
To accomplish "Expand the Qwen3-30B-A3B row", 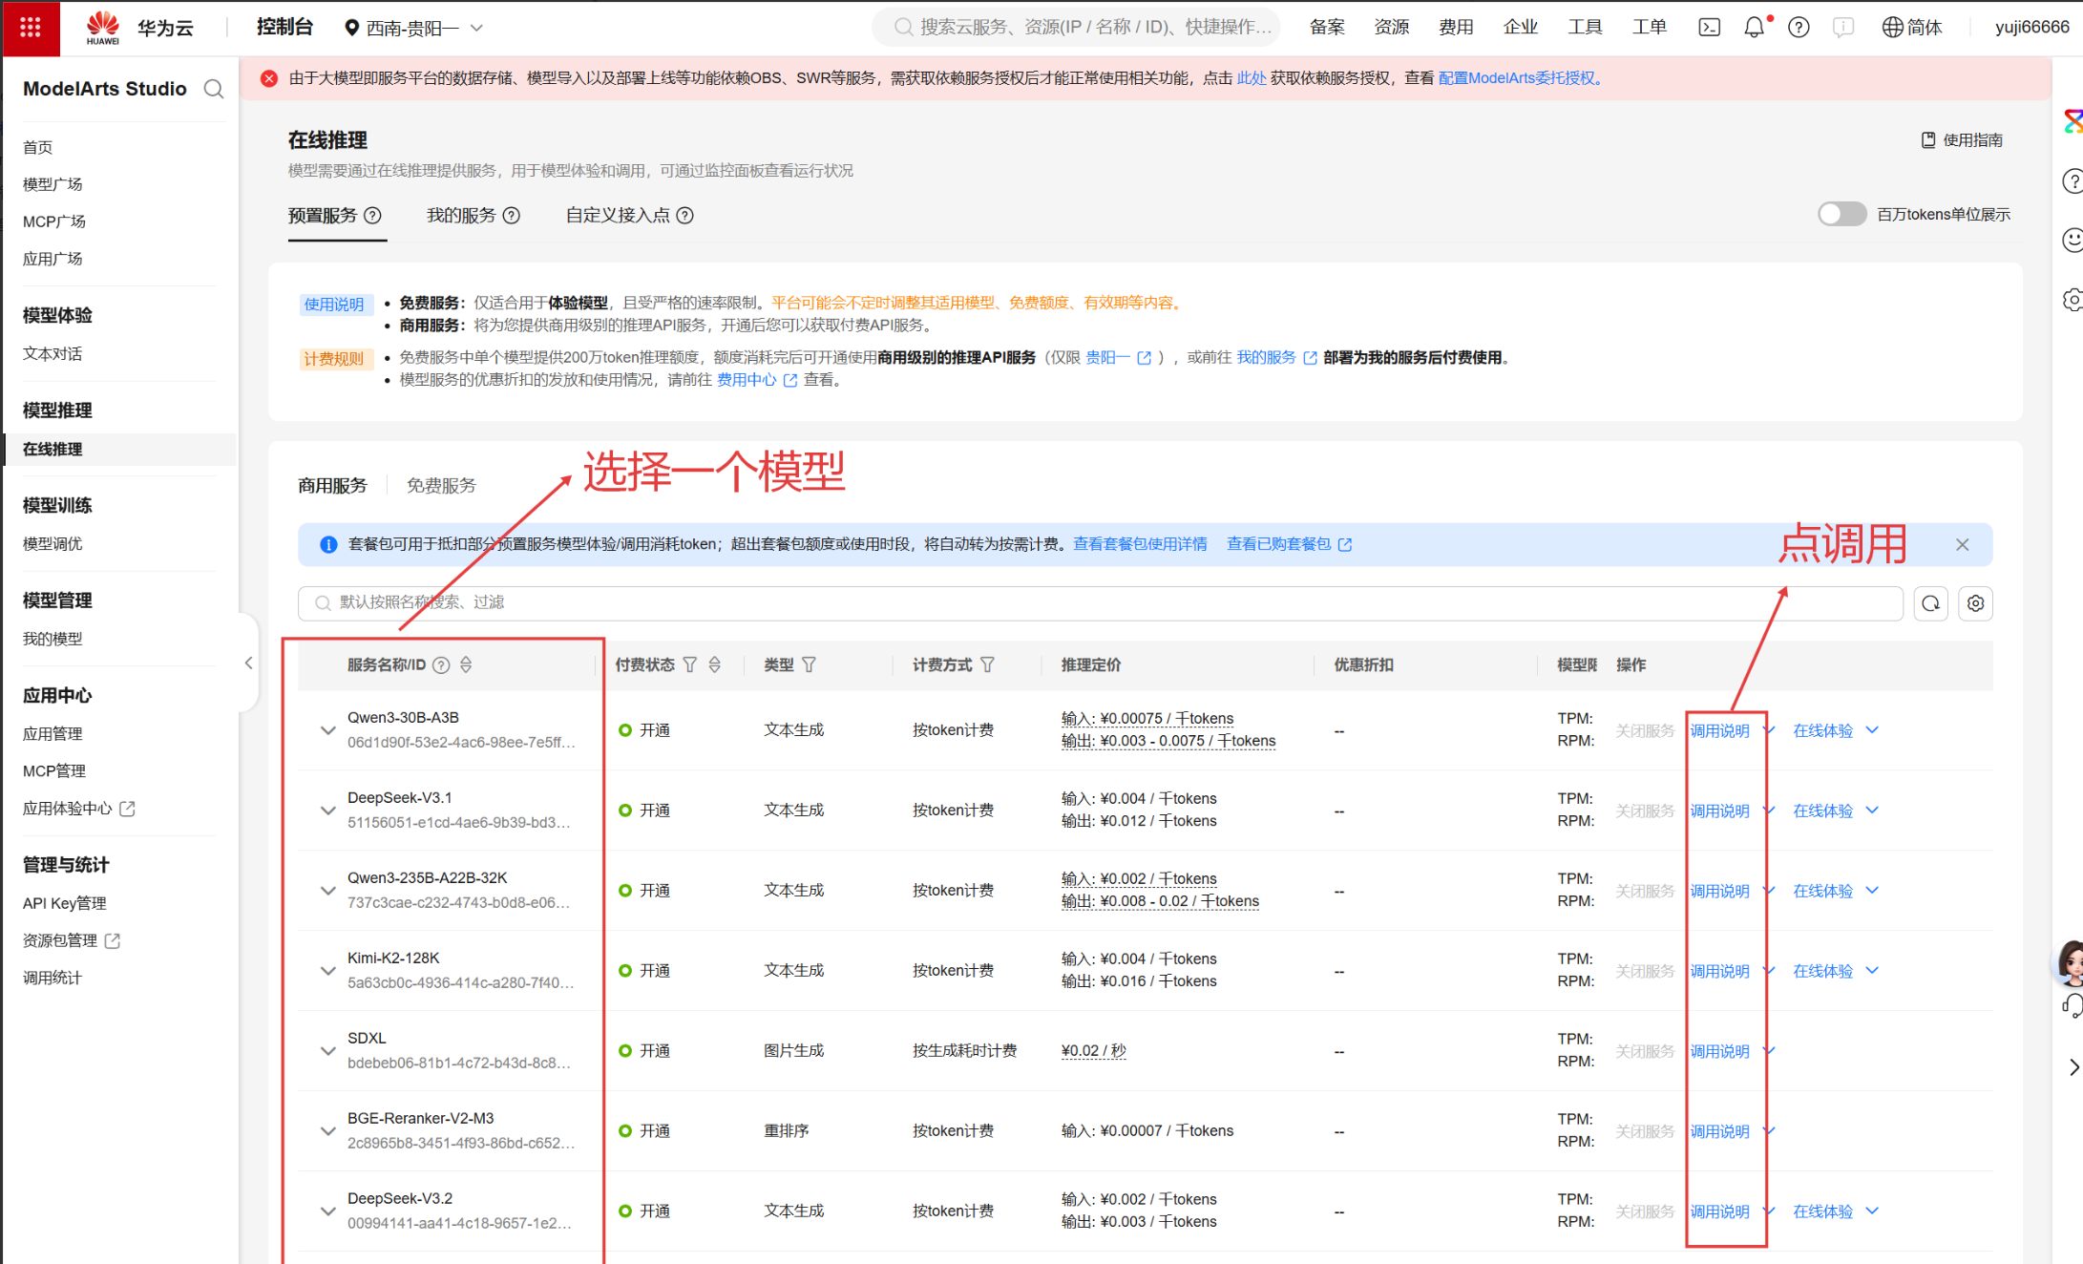I will click(327, 730).
